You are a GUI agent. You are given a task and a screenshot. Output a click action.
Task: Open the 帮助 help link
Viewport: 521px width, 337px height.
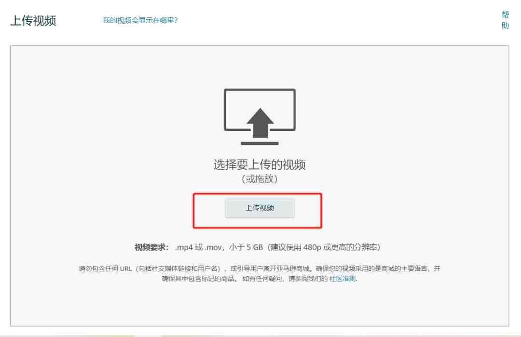pyautogui.click(x=505, y=20)
